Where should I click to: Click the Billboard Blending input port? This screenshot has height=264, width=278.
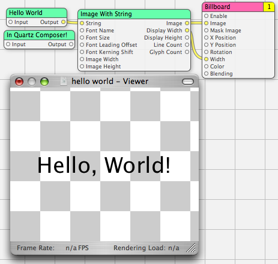207,74
